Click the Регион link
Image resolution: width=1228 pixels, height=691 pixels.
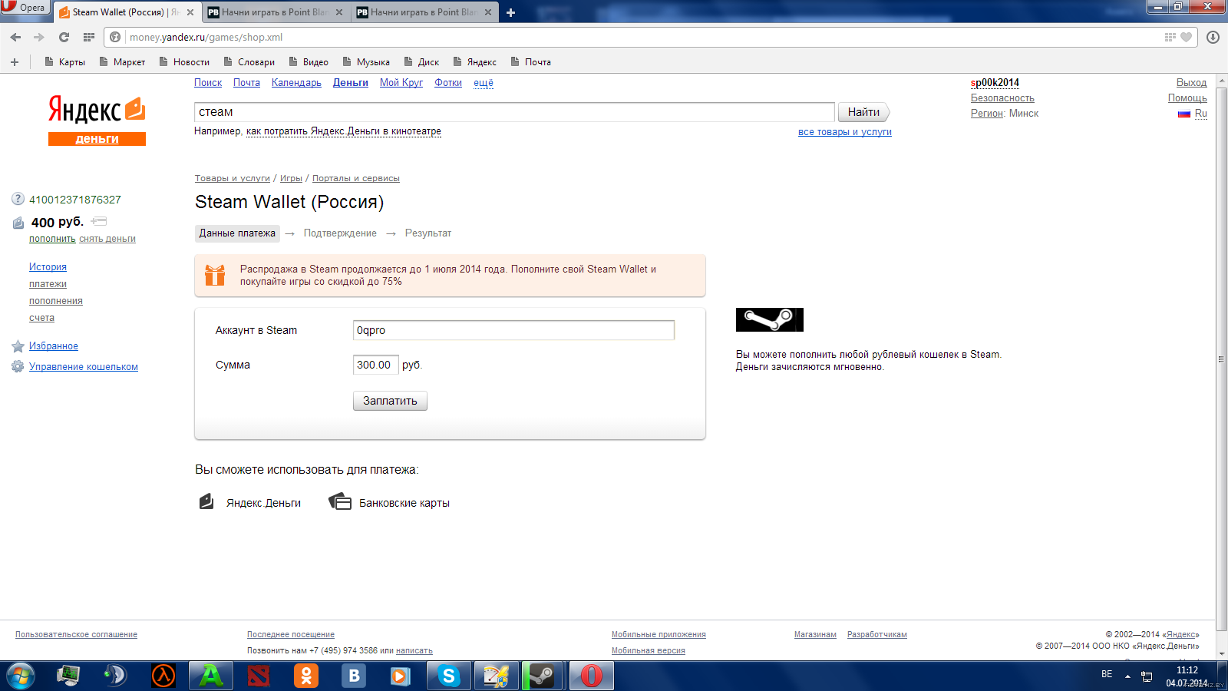click(x=987, y=114)
